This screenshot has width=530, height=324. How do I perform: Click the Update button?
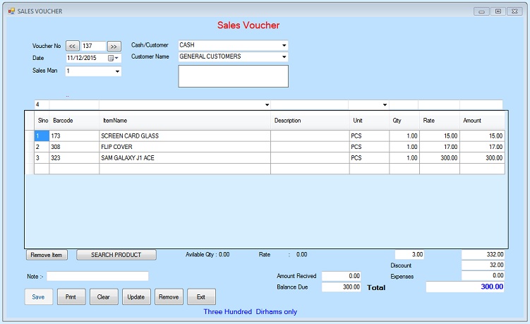coord(135,296)
